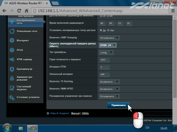
Task: Open the multicast rate OFDM 24 dropdown
Action: [108, 45]
